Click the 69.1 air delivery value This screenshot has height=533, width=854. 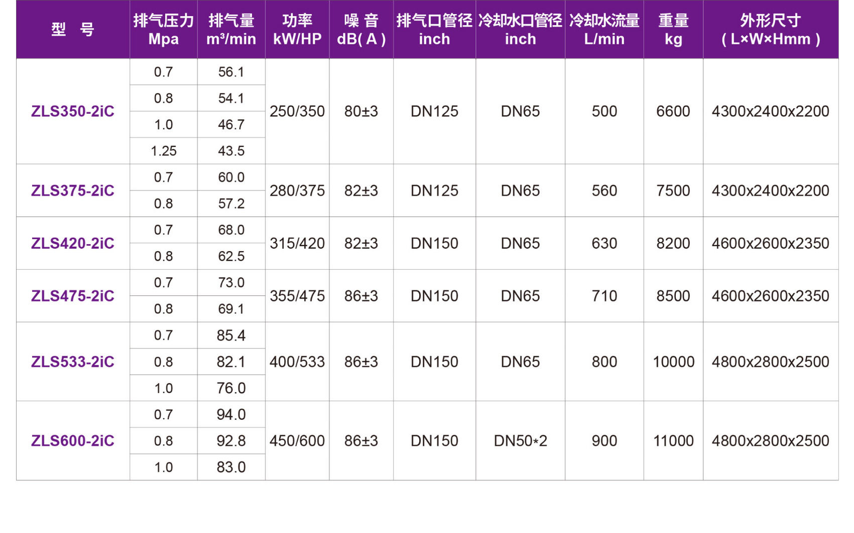pos(231,309)
